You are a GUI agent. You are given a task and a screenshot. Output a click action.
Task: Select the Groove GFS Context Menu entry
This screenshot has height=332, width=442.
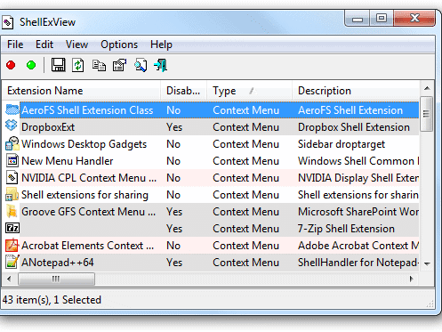(88, 212)
